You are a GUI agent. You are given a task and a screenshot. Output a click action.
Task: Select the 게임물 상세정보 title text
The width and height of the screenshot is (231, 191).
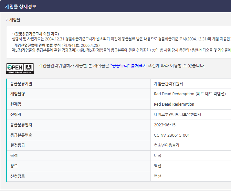point(21,6)
